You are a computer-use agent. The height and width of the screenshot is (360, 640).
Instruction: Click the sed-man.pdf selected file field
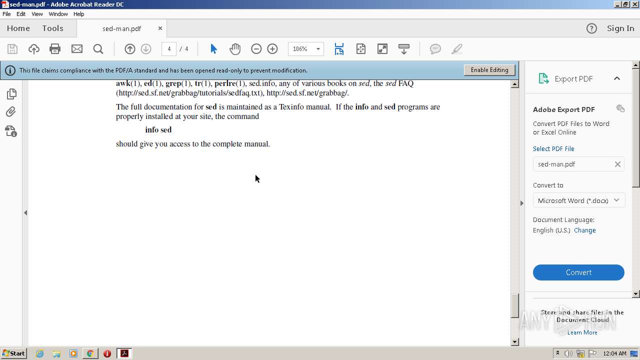578,164
